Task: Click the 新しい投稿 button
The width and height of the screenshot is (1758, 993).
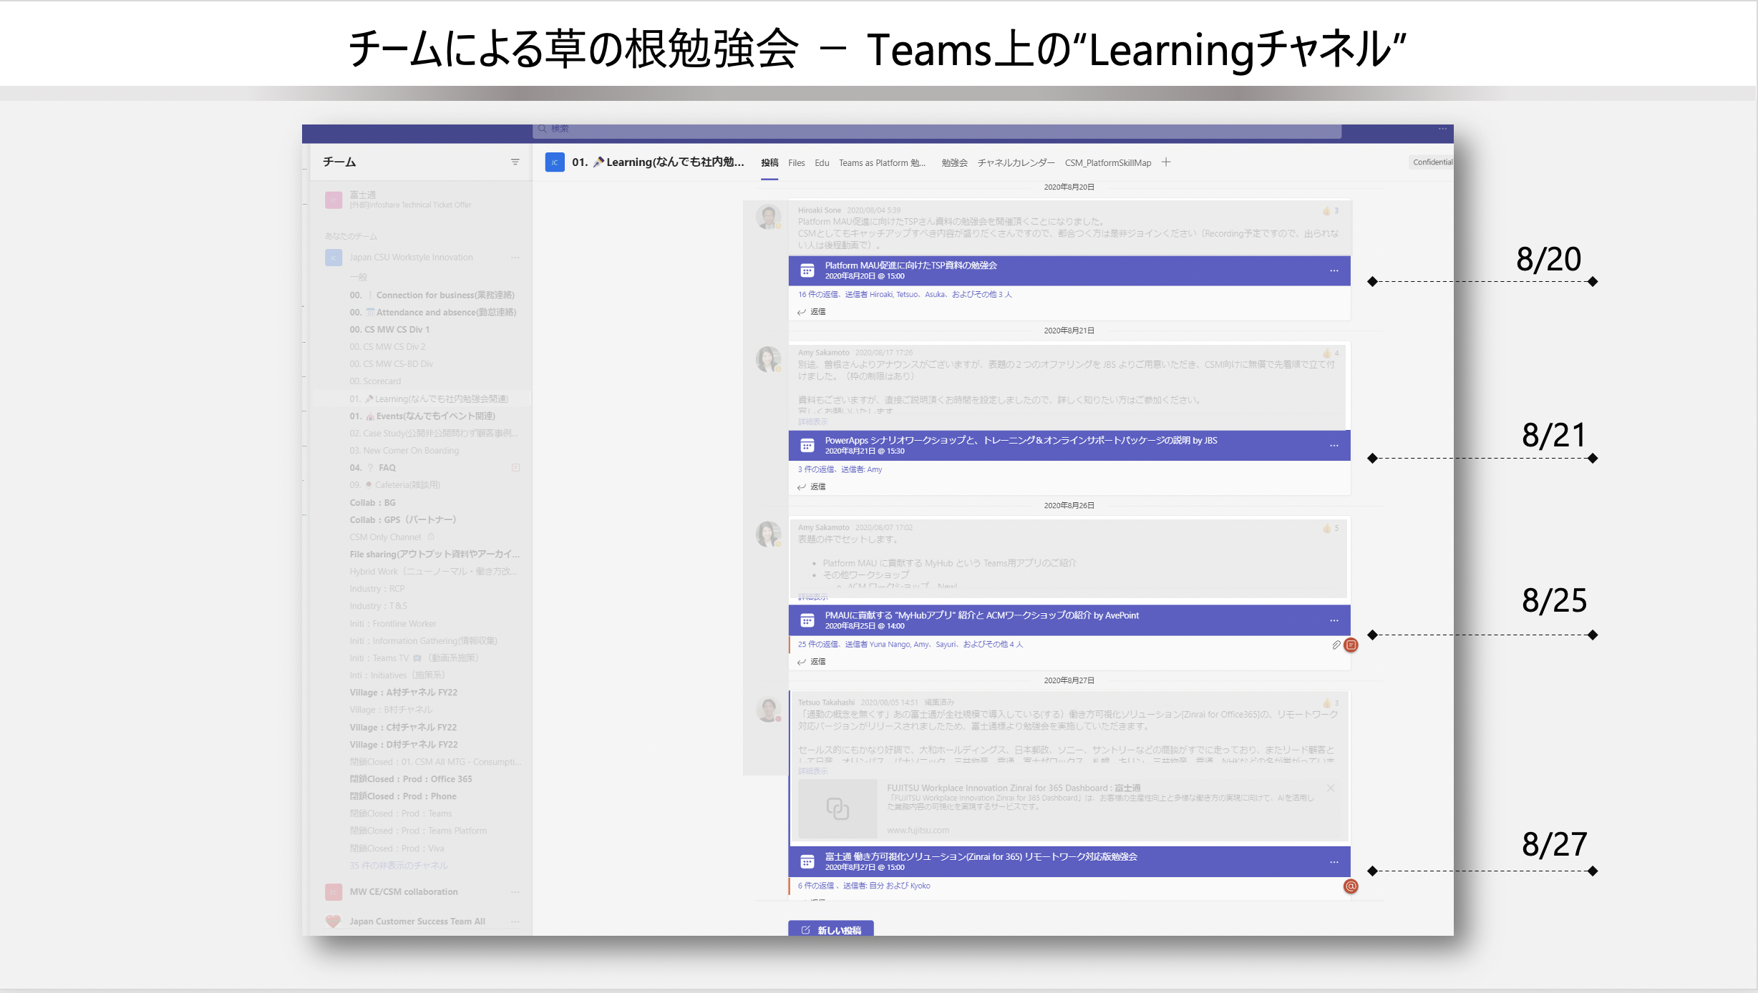Action: [x=830, y=929]
